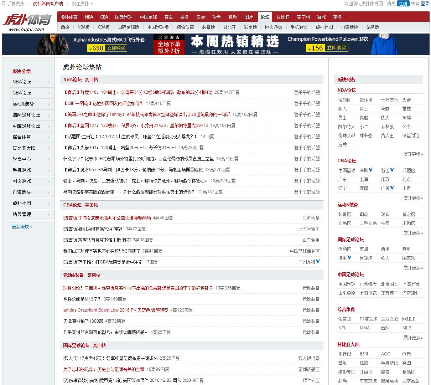
Task: Expand the arrow on sidebar 站务管理 row
Action: coord(48,215)
